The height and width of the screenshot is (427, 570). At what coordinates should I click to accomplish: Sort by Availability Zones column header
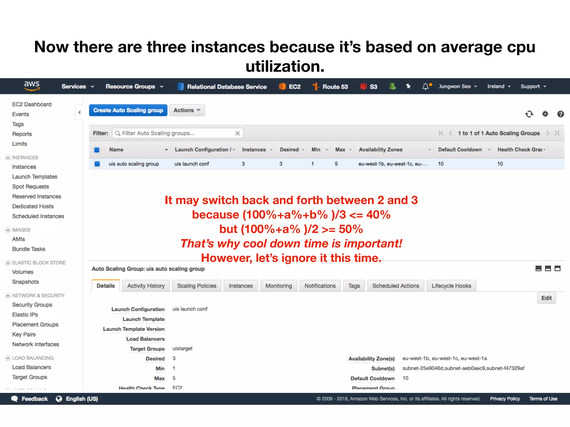pyautogui.click(x=395, y=150)
